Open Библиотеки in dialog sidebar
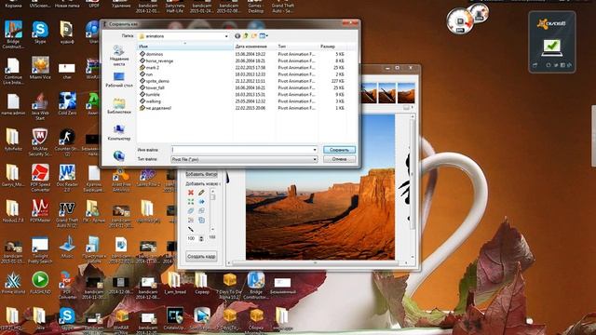 pos(119,106)
